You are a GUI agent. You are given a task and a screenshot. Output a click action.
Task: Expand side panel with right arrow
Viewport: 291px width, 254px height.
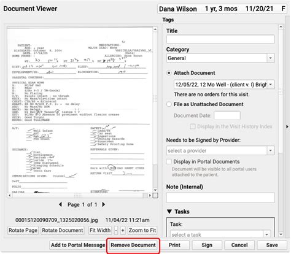tap(287, 126)
